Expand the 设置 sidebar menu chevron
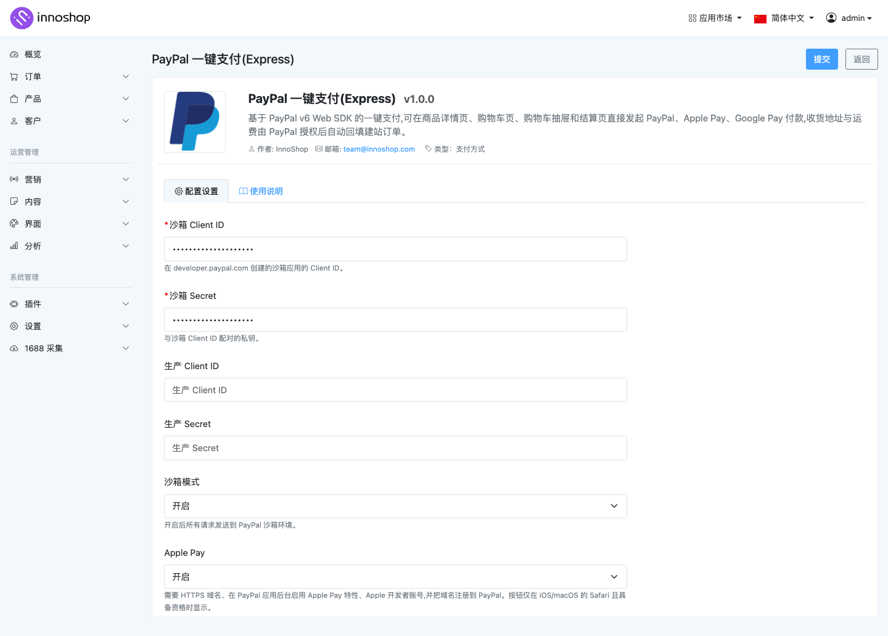 [126, 326]
